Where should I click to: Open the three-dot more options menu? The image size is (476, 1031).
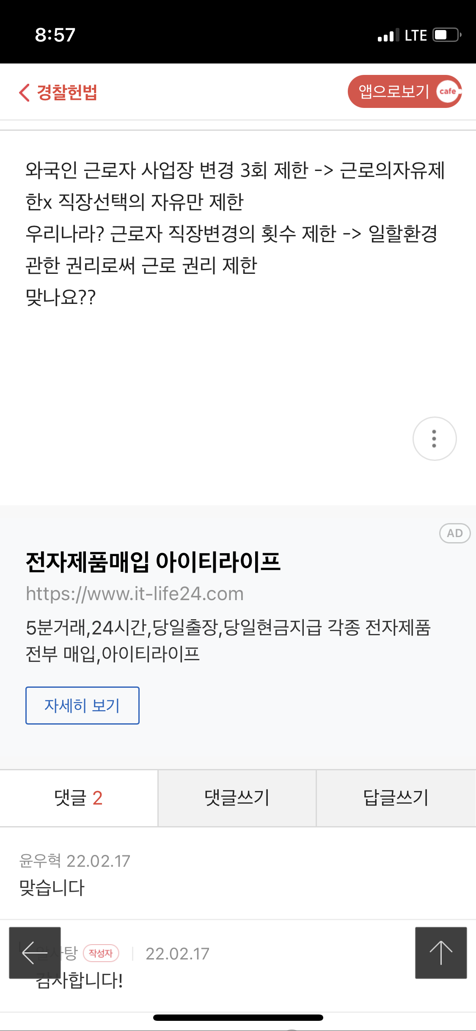(x=434, y=438)
